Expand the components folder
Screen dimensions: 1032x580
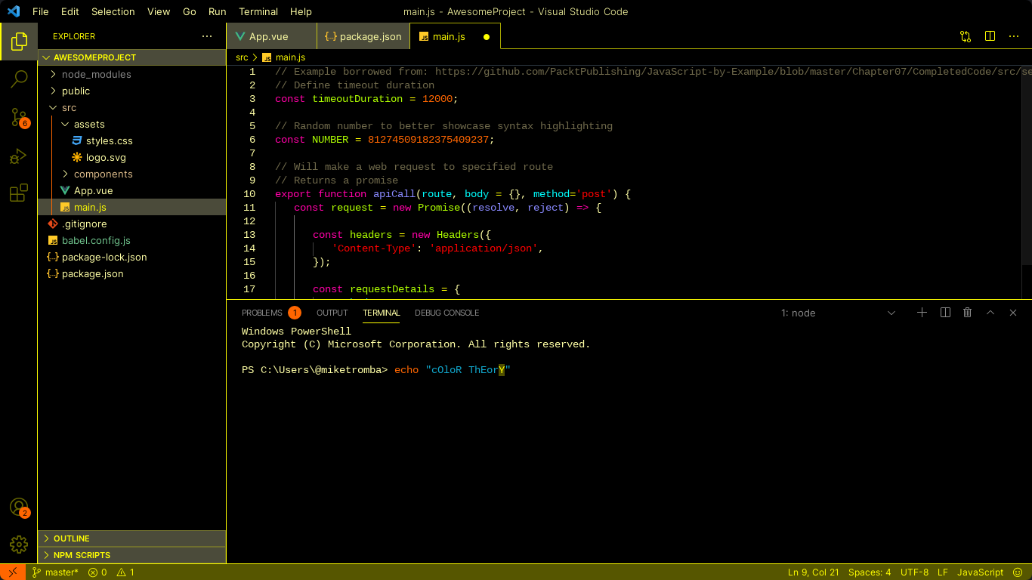pos(131,174)
